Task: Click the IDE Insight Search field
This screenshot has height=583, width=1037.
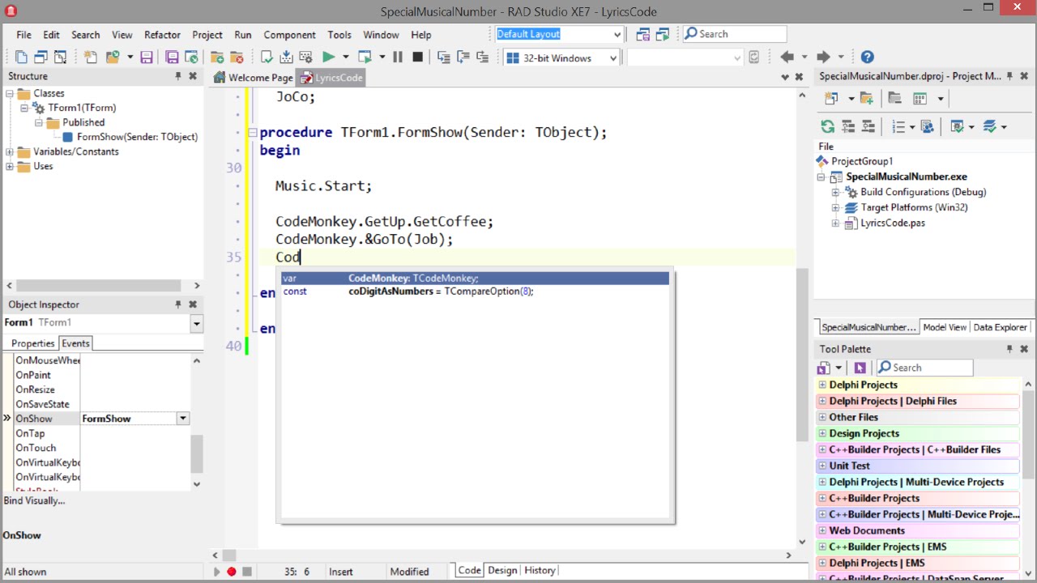Action: click(x=734, y=34)
